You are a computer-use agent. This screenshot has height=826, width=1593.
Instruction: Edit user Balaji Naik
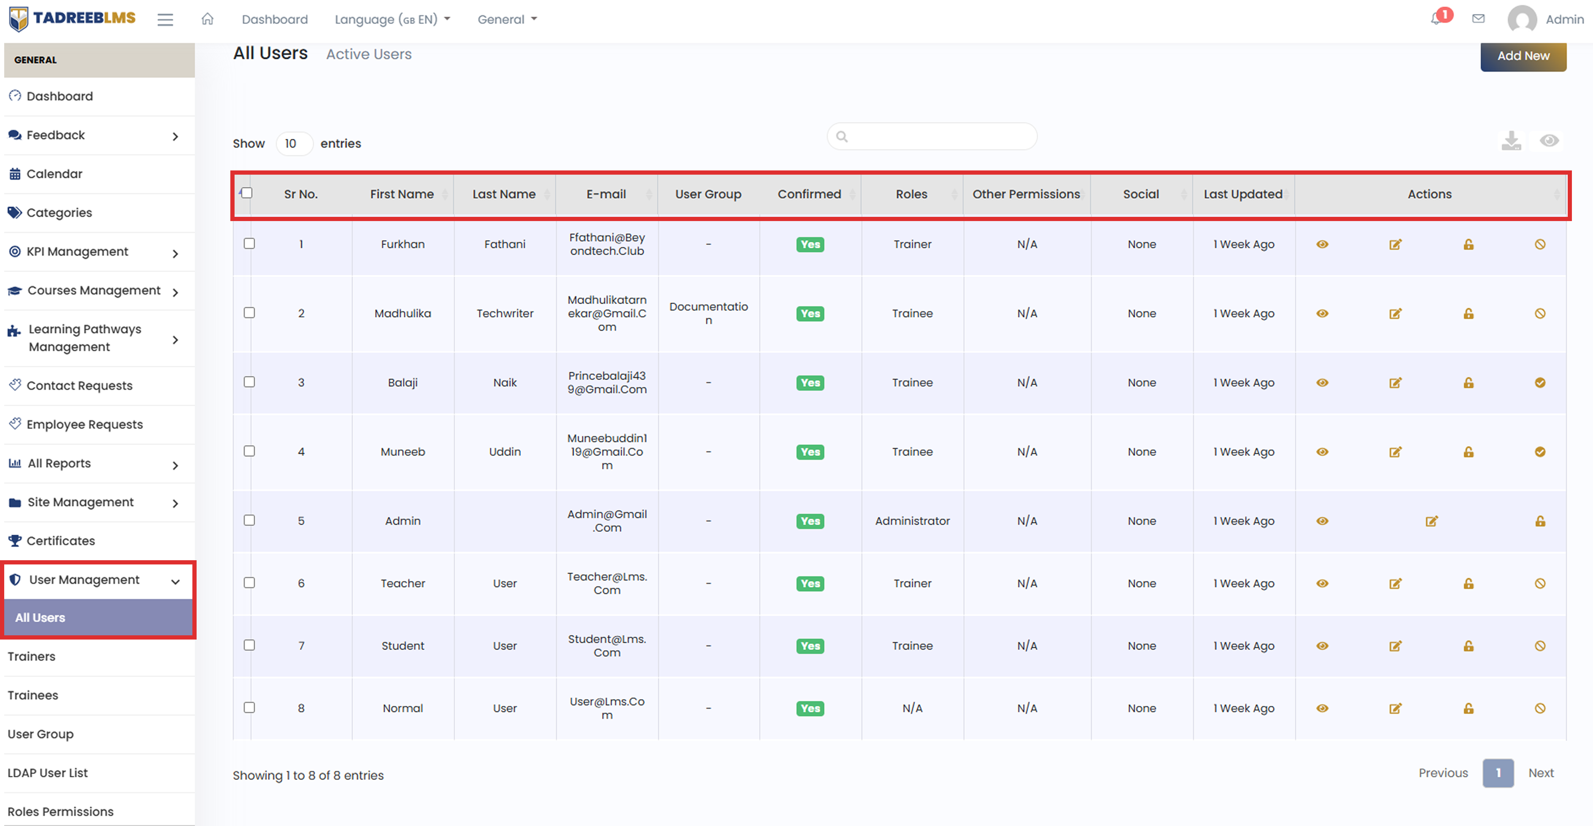coord(1395,383)
